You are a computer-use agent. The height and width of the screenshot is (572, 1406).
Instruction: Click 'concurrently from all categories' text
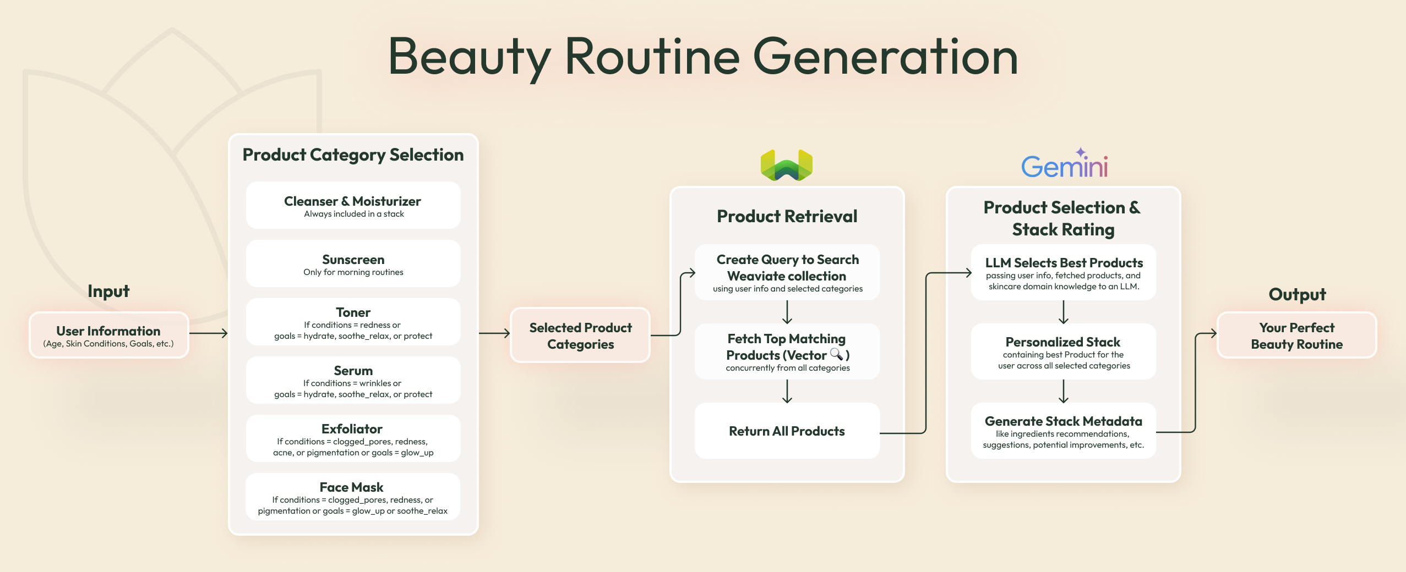(x=788, y=368)
